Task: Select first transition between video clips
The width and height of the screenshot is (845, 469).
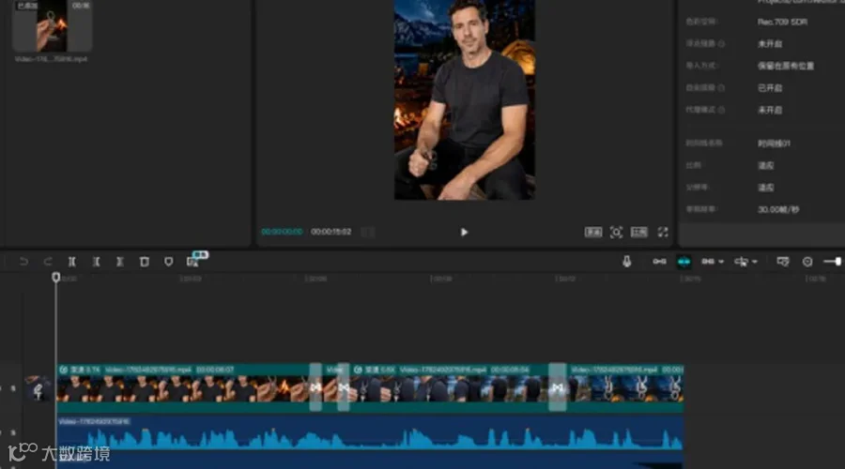Action: tap(315, 387)
